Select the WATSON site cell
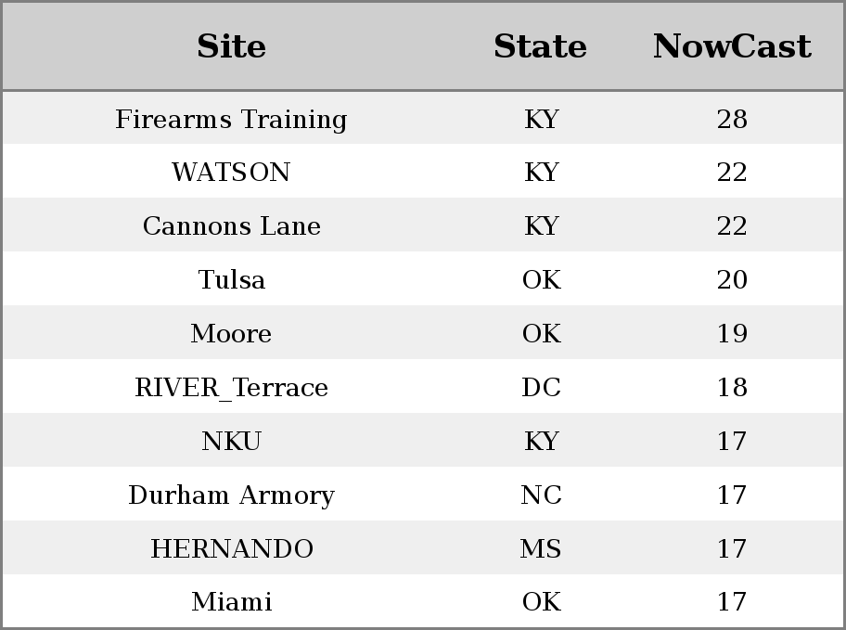846x630 pixels. tap(231, 173)
